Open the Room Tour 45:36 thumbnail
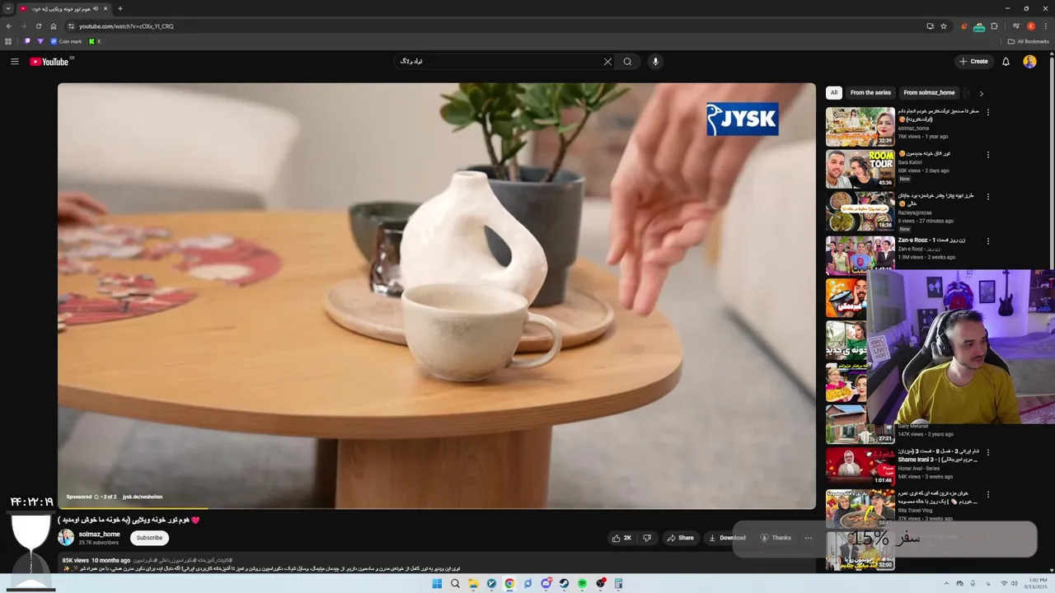 860,169
